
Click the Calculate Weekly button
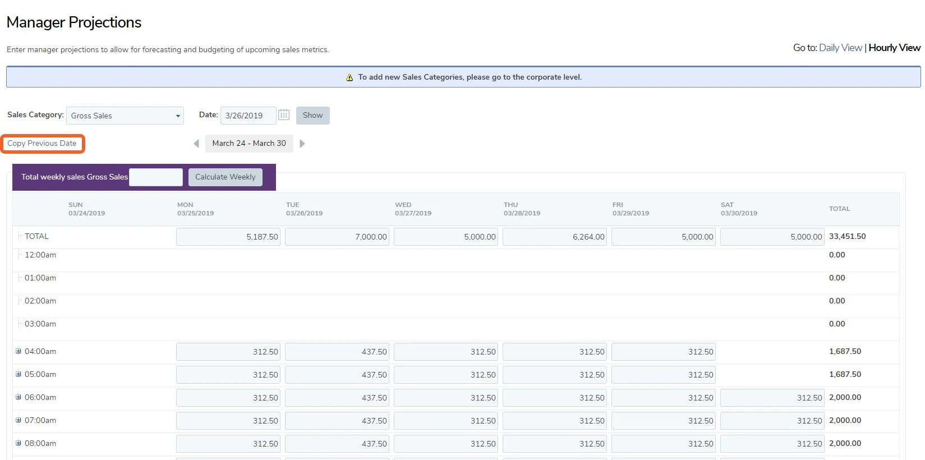[x=226, y=177]
